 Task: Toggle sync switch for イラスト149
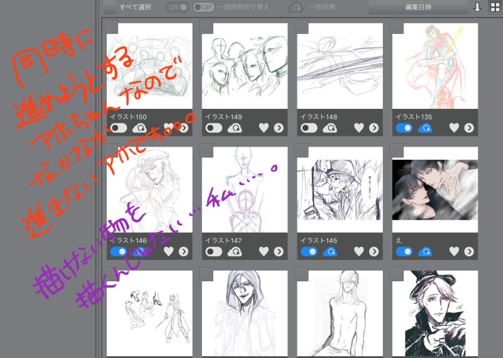214,128
